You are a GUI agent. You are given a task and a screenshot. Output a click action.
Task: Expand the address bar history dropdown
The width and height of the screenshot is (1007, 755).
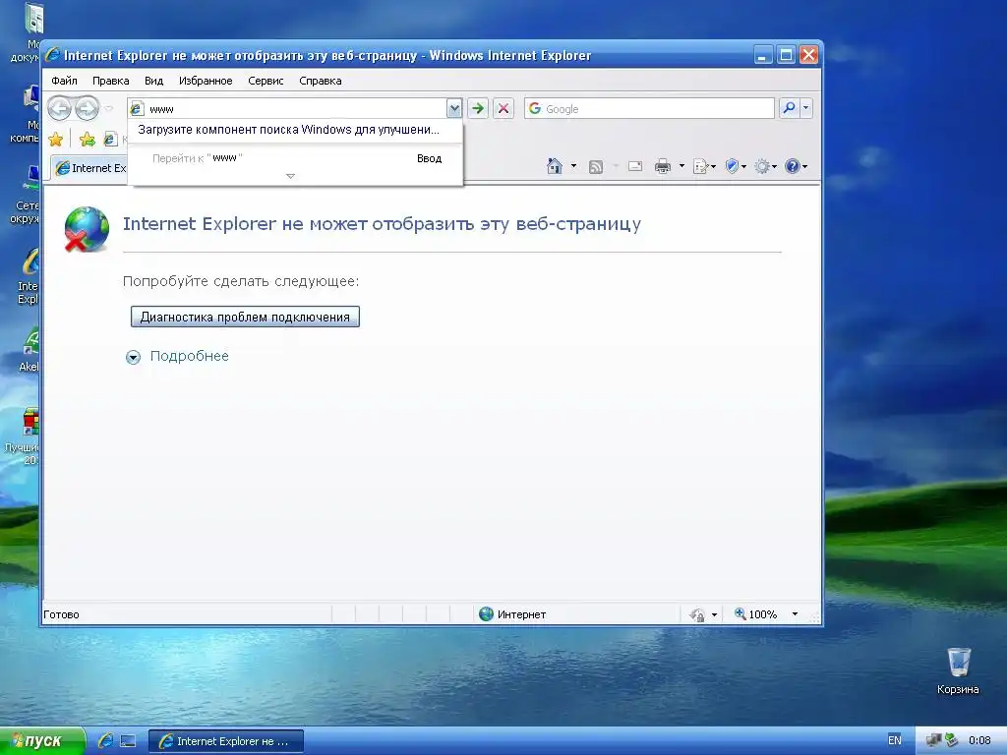pos(454,108)
